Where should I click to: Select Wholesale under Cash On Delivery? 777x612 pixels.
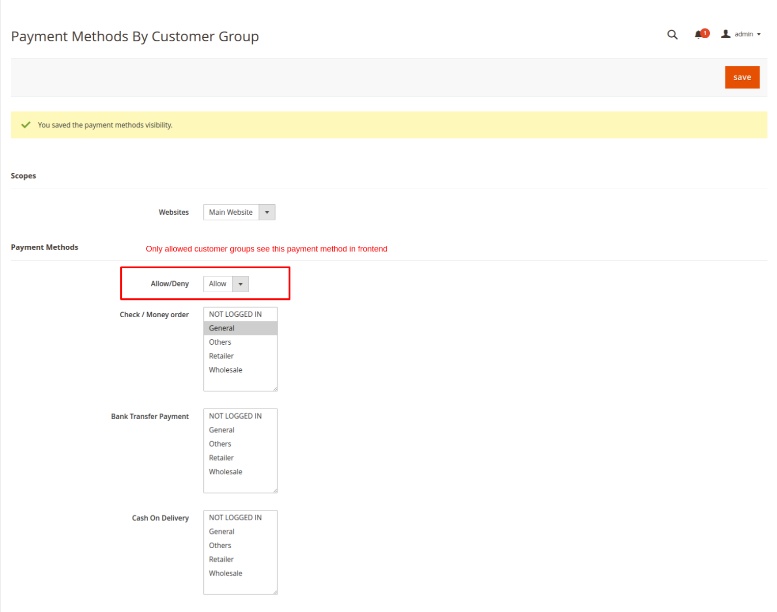pyautogui.click(x=226, y=573)
